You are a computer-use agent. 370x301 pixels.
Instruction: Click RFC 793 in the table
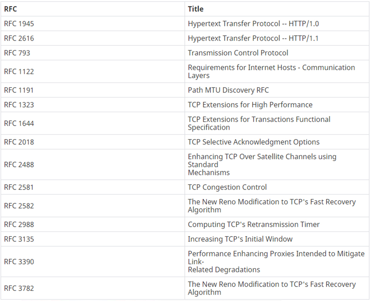pyautogui.click(x=17, y=53)
